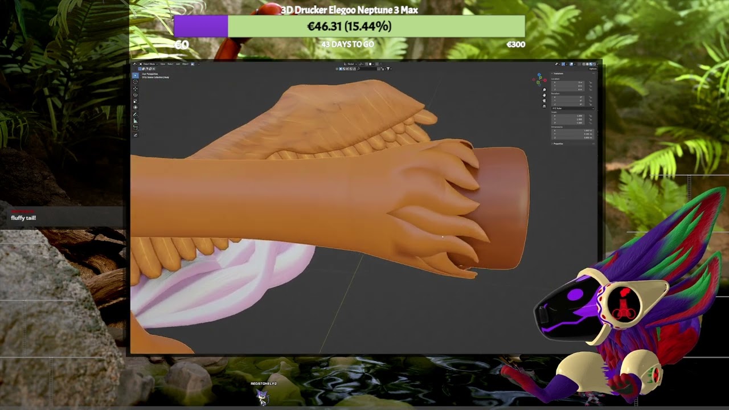Toggle snapping magnet in header

pos(366,64)
